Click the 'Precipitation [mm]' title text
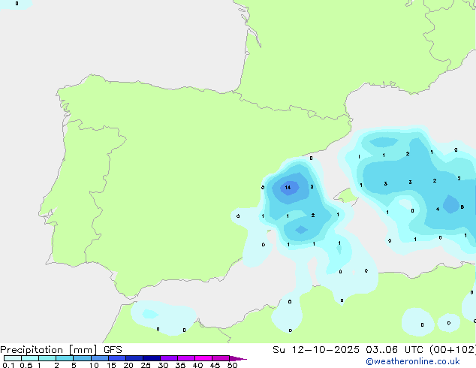476x368 pixels. point(48,350)
